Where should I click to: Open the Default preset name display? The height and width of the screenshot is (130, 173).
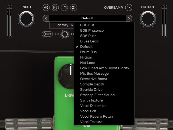(87, 18)
